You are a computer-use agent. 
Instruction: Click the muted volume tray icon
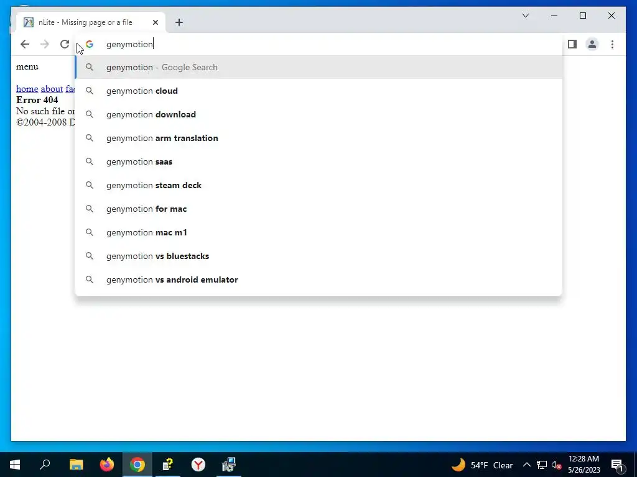tap(557, 465)
